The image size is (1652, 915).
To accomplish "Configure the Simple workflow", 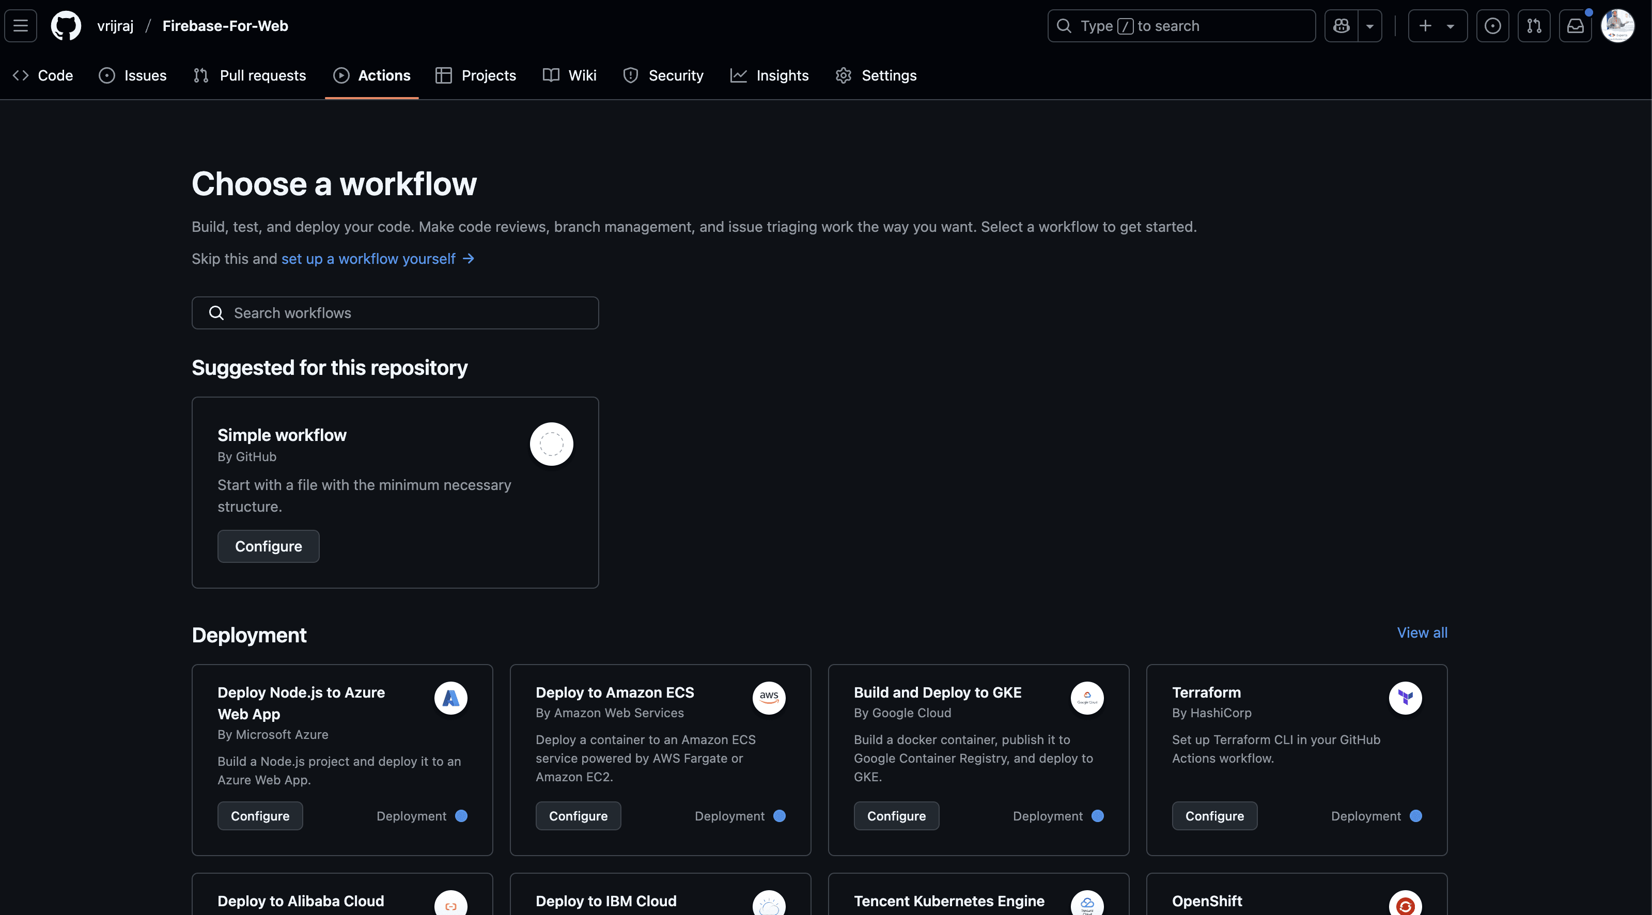I will [x=268, y=546].
